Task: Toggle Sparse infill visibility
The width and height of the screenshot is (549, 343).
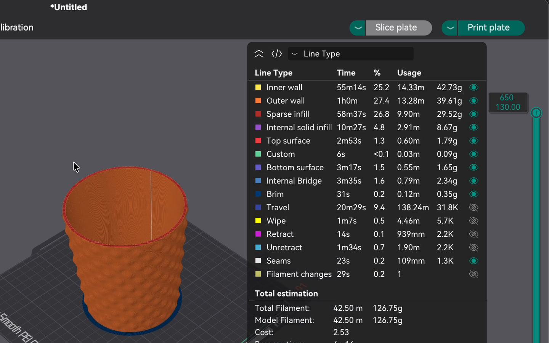Action: click(x=474, y=114)
